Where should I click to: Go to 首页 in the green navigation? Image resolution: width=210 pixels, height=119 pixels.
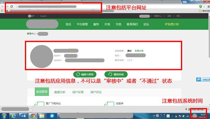pos(68,24)
